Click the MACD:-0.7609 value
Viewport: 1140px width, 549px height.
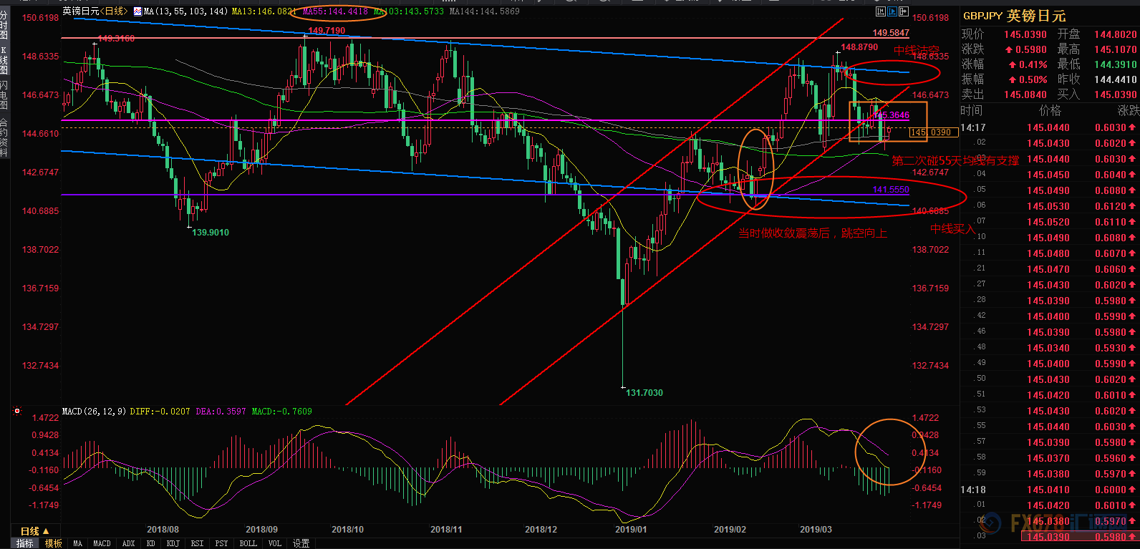(281, 412)
